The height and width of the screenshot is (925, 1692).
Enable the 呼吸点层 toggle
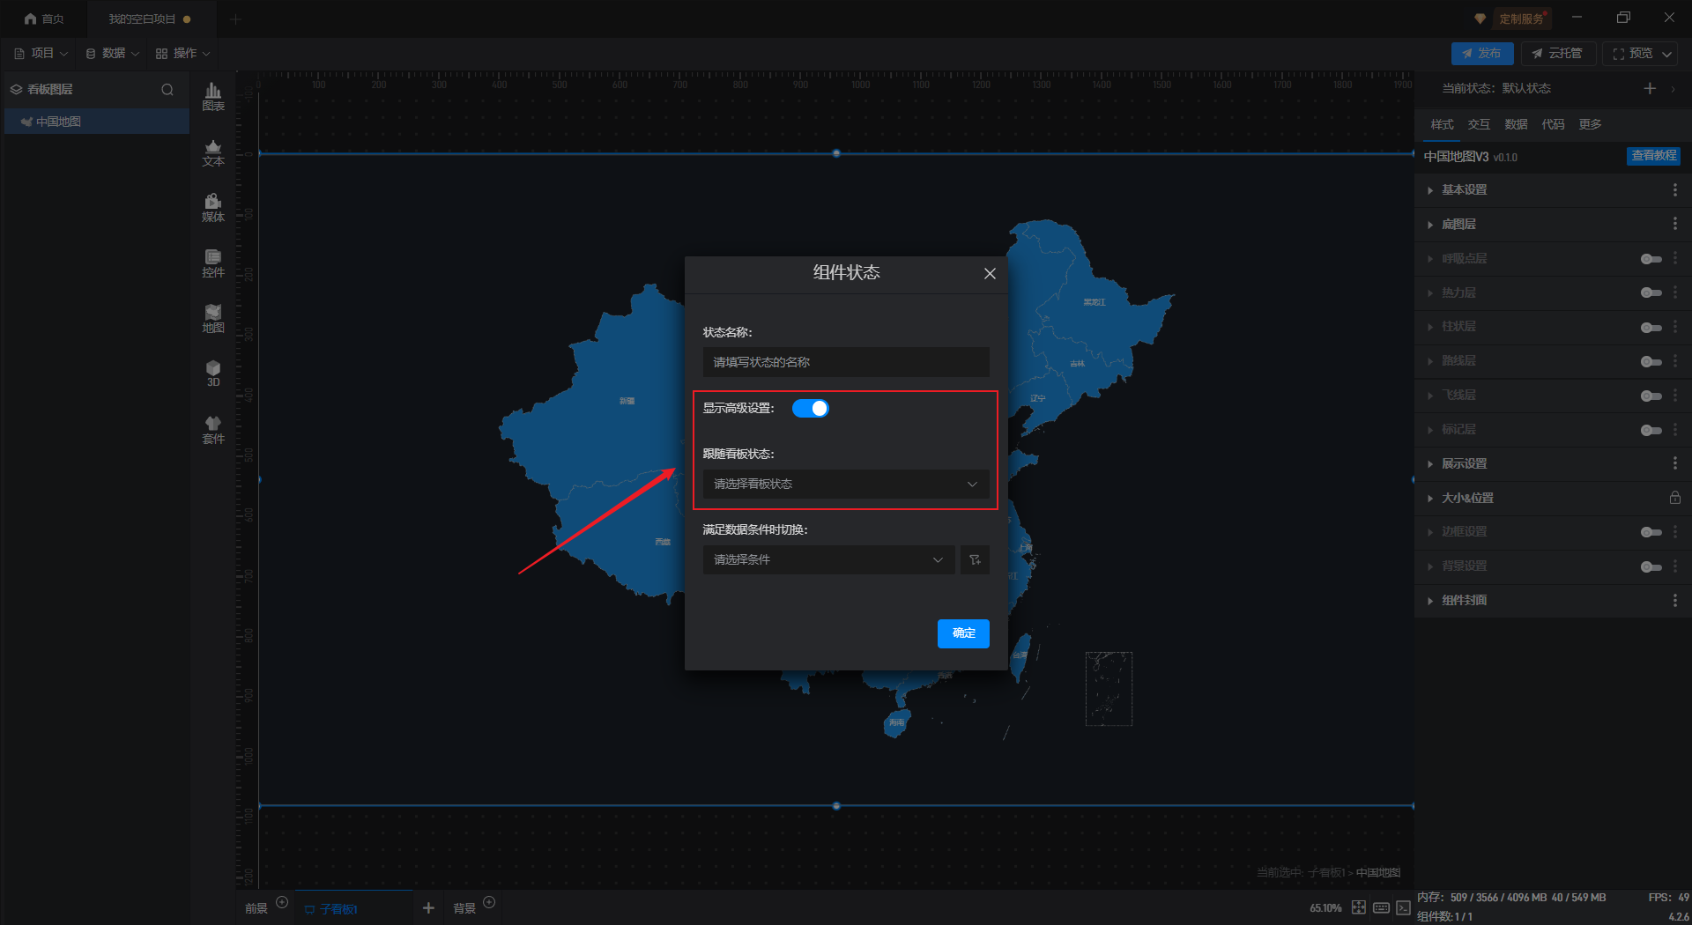[x=1651, y=259]
